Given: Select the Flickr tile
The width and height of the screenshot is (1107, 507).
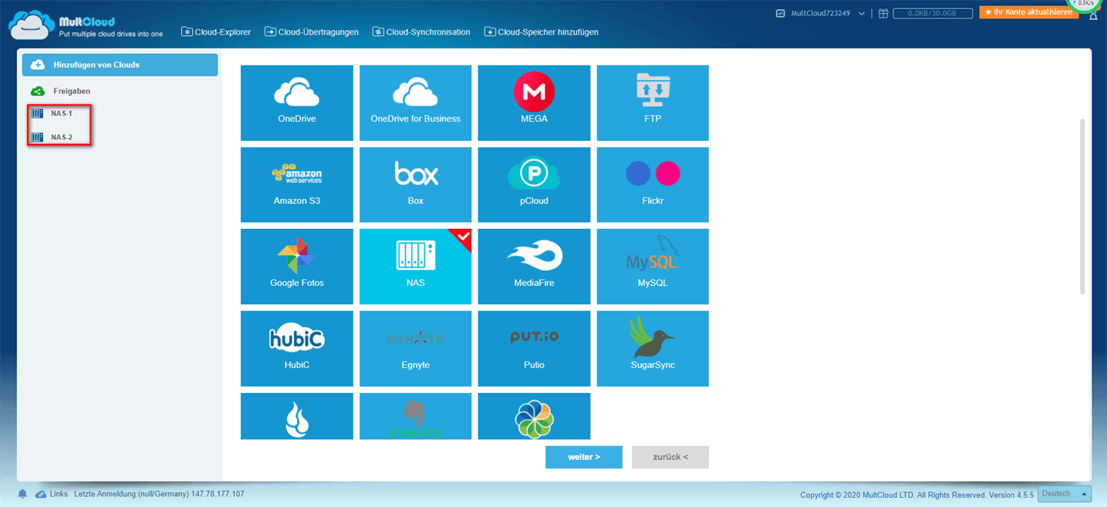Looking at the screenshot, I should [653, 185].
